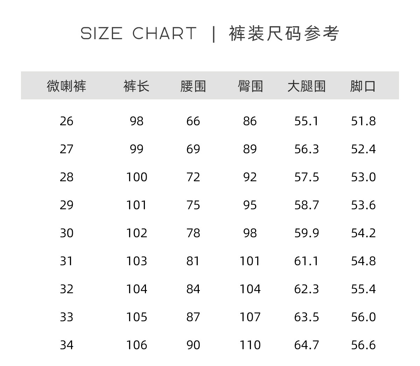Click the 裤装尺码参考 heading

tap(284, 34)
